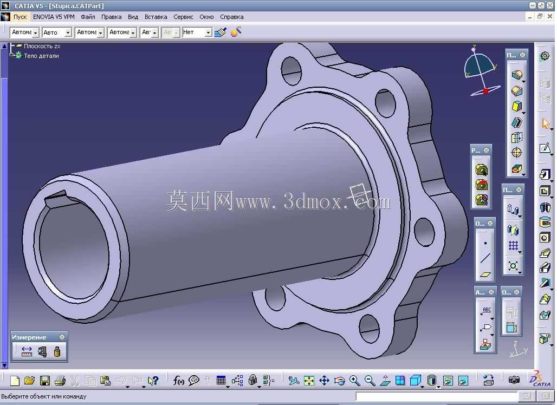
Task: Open the ENOVIA V5 VPM menu
Action: pyautogui.click(x=54, y=17)
